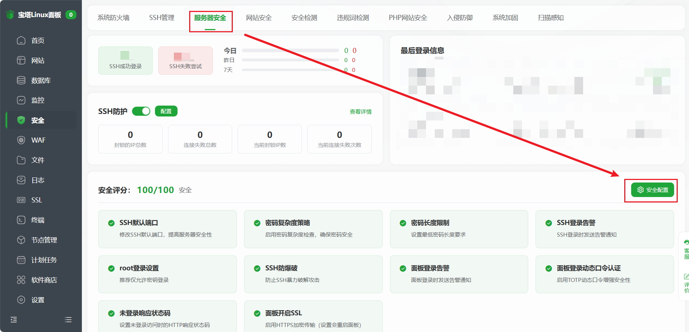
Task: Open the 未登录响应状态码 card
Action: click(x=167, y=316)
